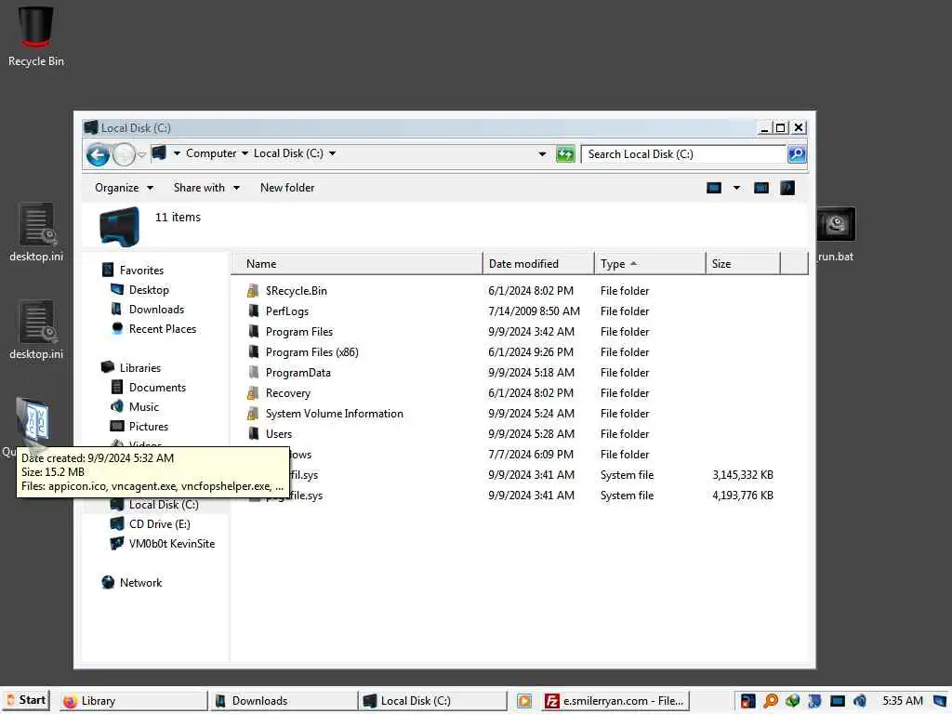
Task: Select the Recycle Bin desktop icon
Action: [x=36, y=36]
